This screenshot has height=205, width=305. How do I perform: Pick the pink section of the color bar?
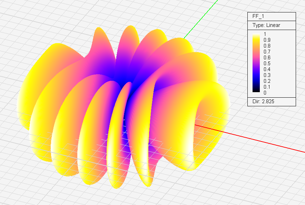pos(257,59)
